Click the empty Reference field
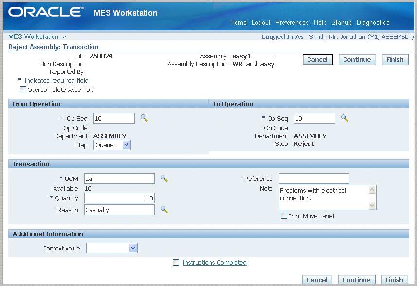Screen dimensions: 417x286 point(314,179)
